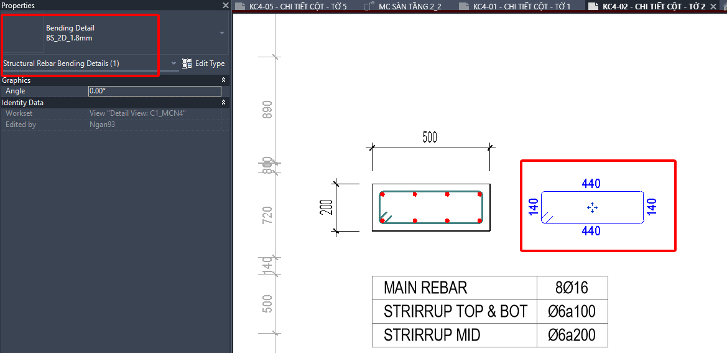Click the STRIRRUP MID cell
727x353 pixels.
pyautogui.click(x=455, y=335)
